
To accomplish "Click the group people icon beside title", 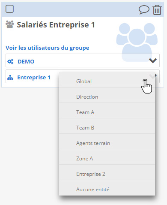I will coord(10,24).
